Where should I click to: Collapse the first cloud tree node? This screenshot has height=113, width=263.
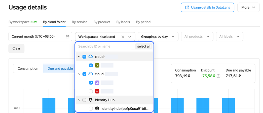79,57
